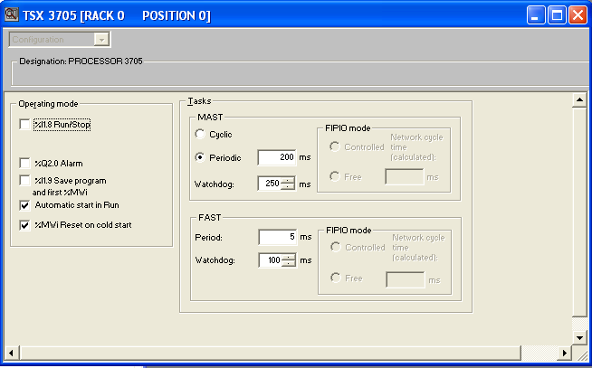Click the Tasks group label
592x368 pixels.
pos(199,101)
